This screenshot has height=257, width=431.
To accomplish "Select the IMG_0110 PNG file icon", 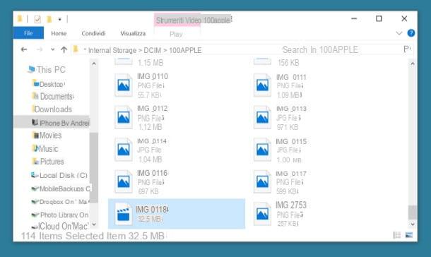I will pos(124,85).
